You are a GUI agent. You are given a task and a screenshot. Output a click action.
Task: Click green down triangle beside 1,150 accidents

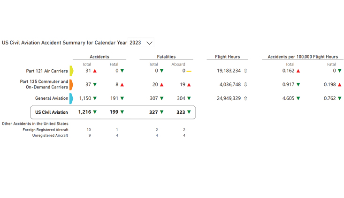(x=95, y=98)
